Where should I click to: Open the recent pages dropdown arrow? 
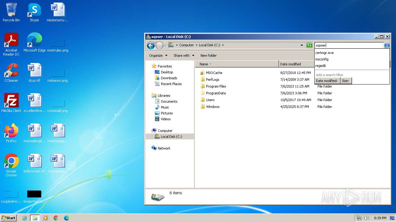(165, 46)
